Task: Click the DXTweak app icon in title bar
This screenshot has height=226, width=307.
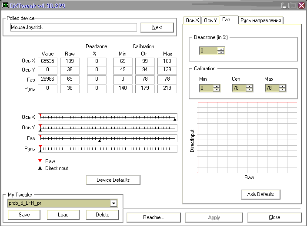Action: pos(5,5)
